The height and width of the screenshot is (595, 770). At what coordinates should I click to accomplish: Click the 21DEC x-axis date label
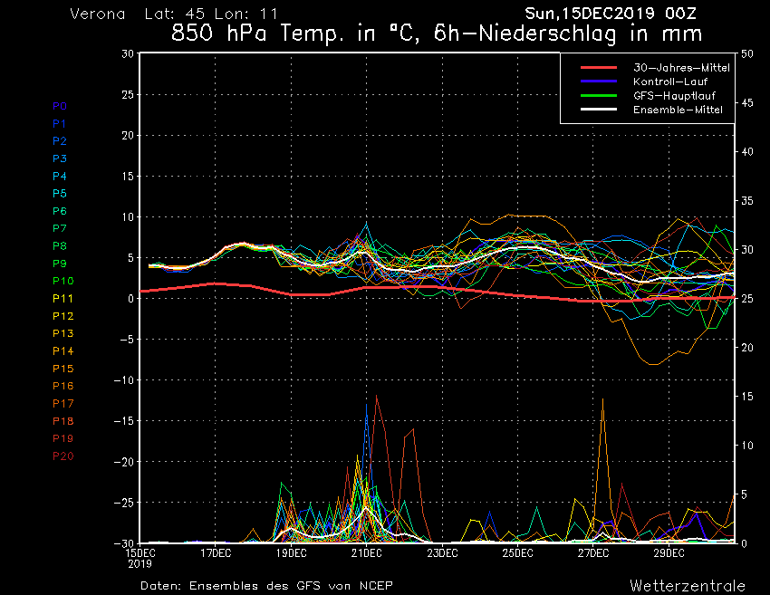[366, 553]
